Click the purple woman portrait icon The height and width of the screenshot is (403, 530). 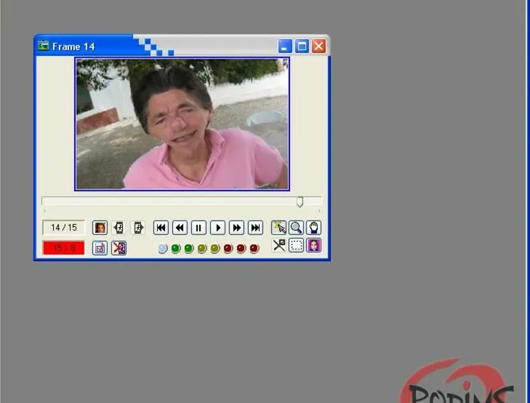tap(313, 245)
